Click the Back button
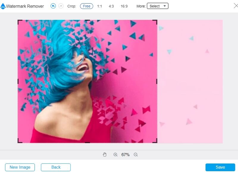Image resolution: width=238 pixels, height=173 pixels. (56, 167)
